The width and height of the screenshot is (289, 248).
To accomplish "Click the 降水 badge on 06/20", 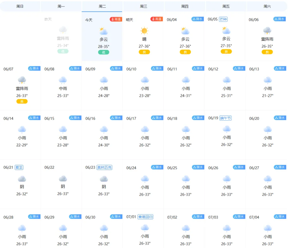I will [280, 118].
